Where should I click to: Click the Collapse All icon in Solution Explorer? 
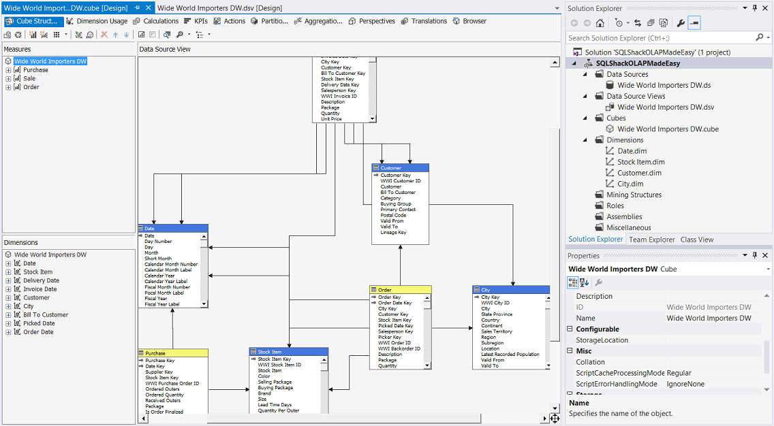pyautogui.click(x=651, y=23)
